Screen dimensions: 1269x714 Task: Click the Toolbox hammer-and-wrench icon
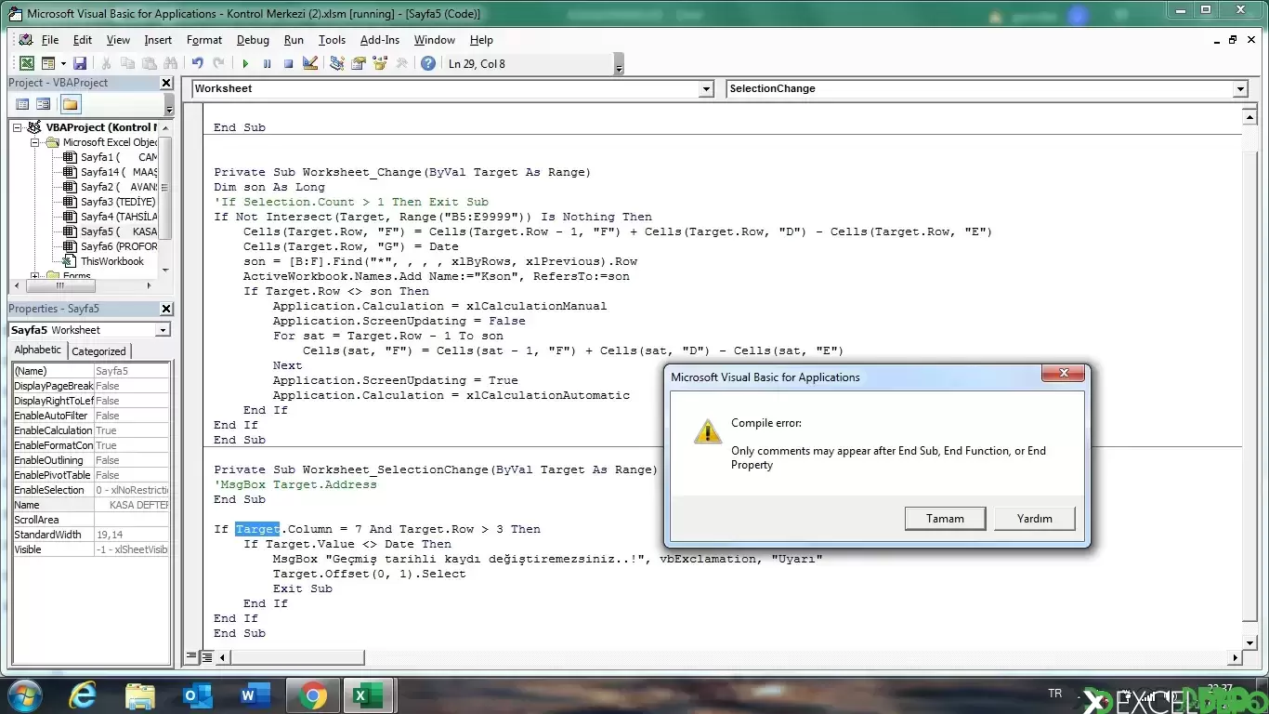tap(401, 63)
